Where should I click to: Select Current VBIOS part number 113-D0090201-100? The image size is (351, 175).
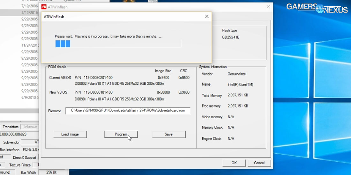click(x=98, y=78)
